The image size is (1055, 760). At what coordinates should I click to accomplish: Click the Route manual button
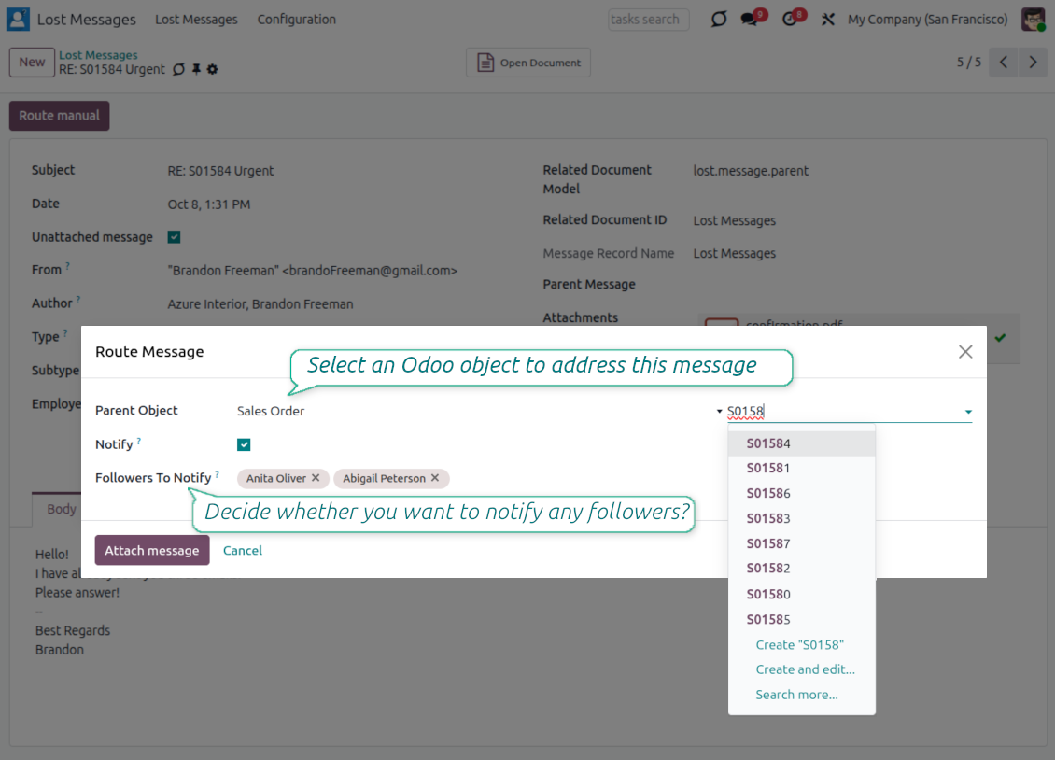click(59, 116)
